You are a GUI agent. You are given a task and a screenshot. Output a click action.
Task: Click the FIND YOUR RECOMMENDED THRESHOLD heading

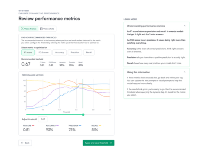39,37
